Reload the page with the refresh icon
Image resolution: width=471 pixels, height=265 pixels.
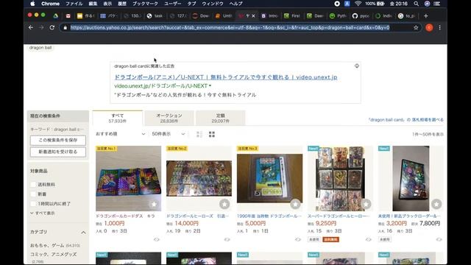pos(52,27)
